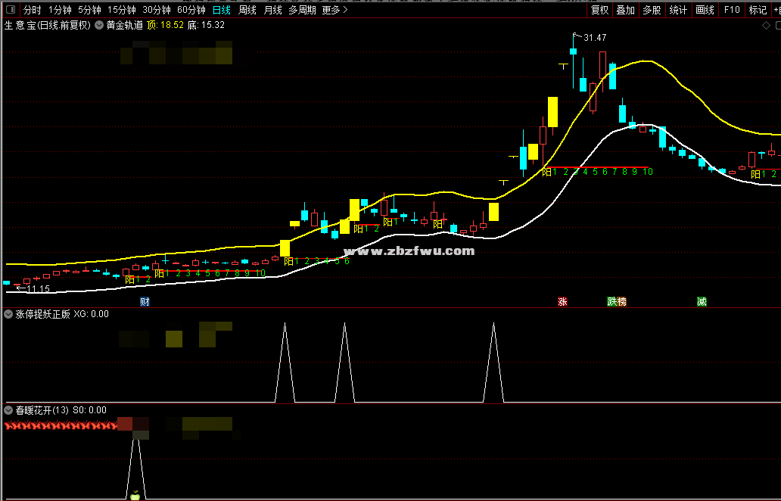
Task: Click the 财 financial info marker
Action: [145, 301]
